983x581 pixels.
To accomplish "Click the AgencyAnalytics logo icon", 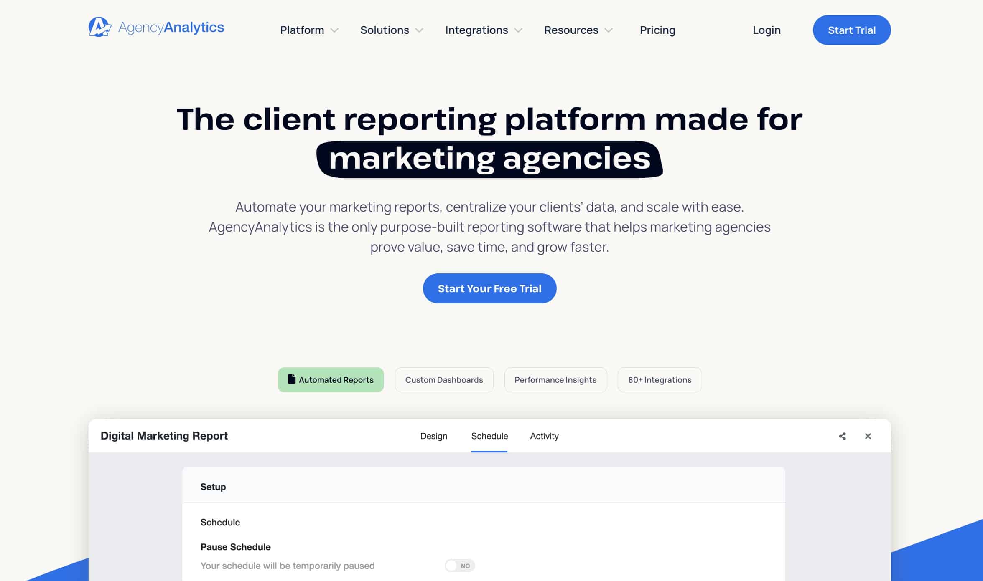I will coord(99,27).
